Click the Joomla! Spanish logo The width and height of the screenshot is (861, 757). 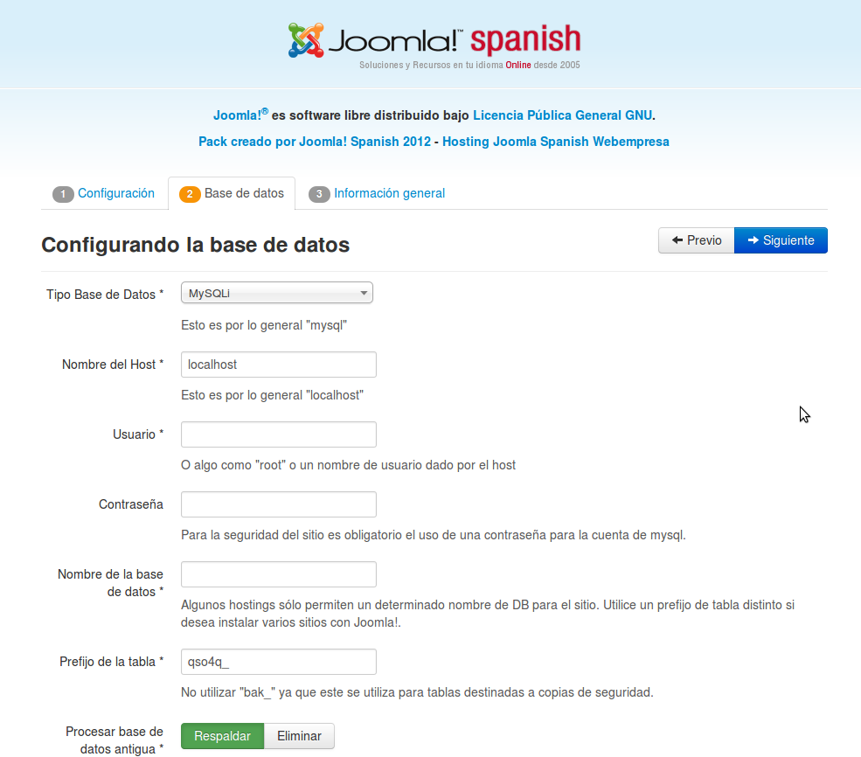pyautogui.click(x=434, y=42)
